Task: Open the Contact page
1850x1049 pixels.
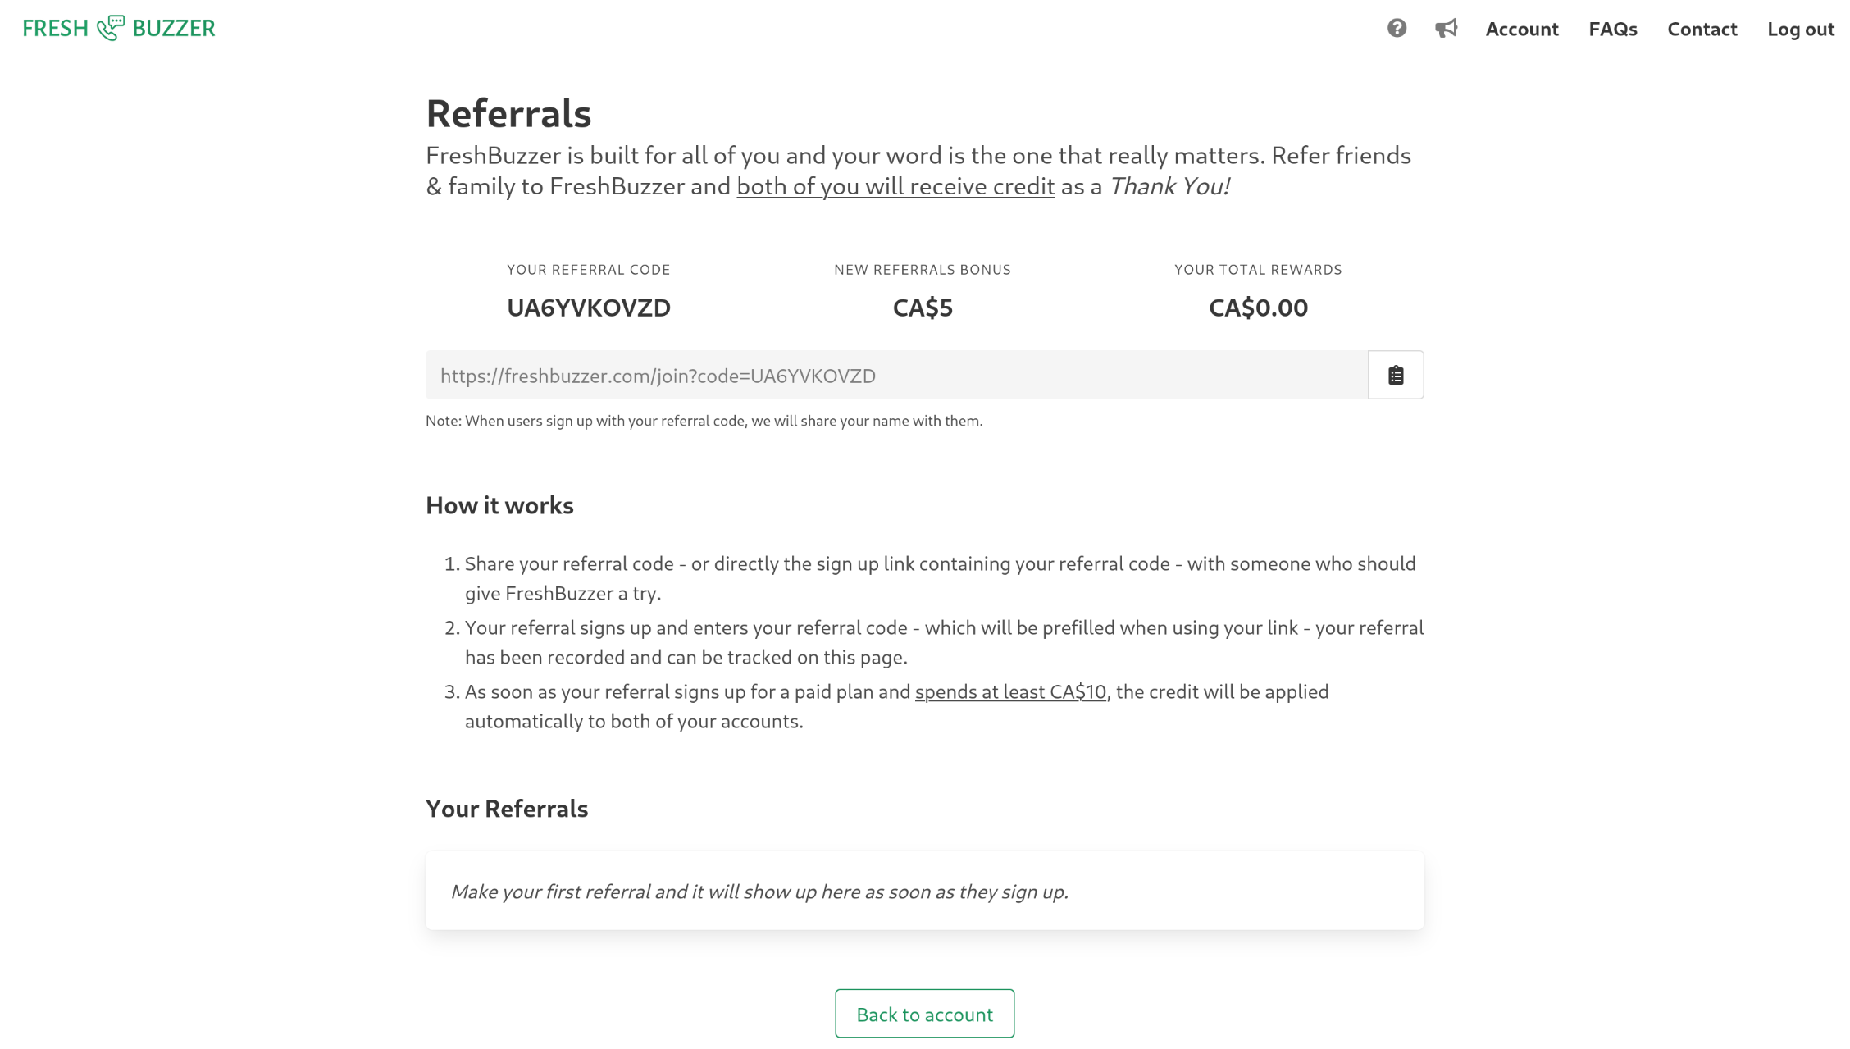Action: (x=1702, y=30)
